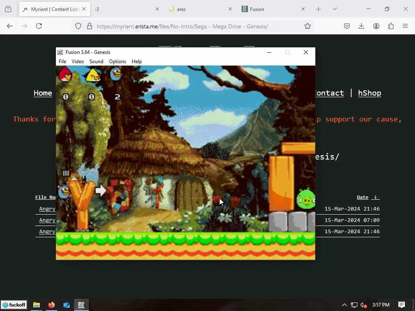
Task: Open the Firefox application menu
Action: [405, 26]
